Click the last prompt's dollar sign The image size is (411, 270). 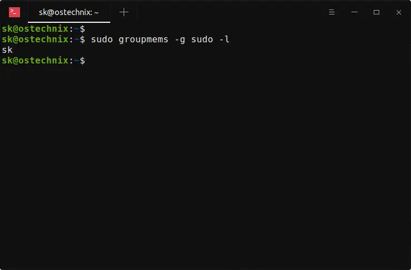[82, 60]
